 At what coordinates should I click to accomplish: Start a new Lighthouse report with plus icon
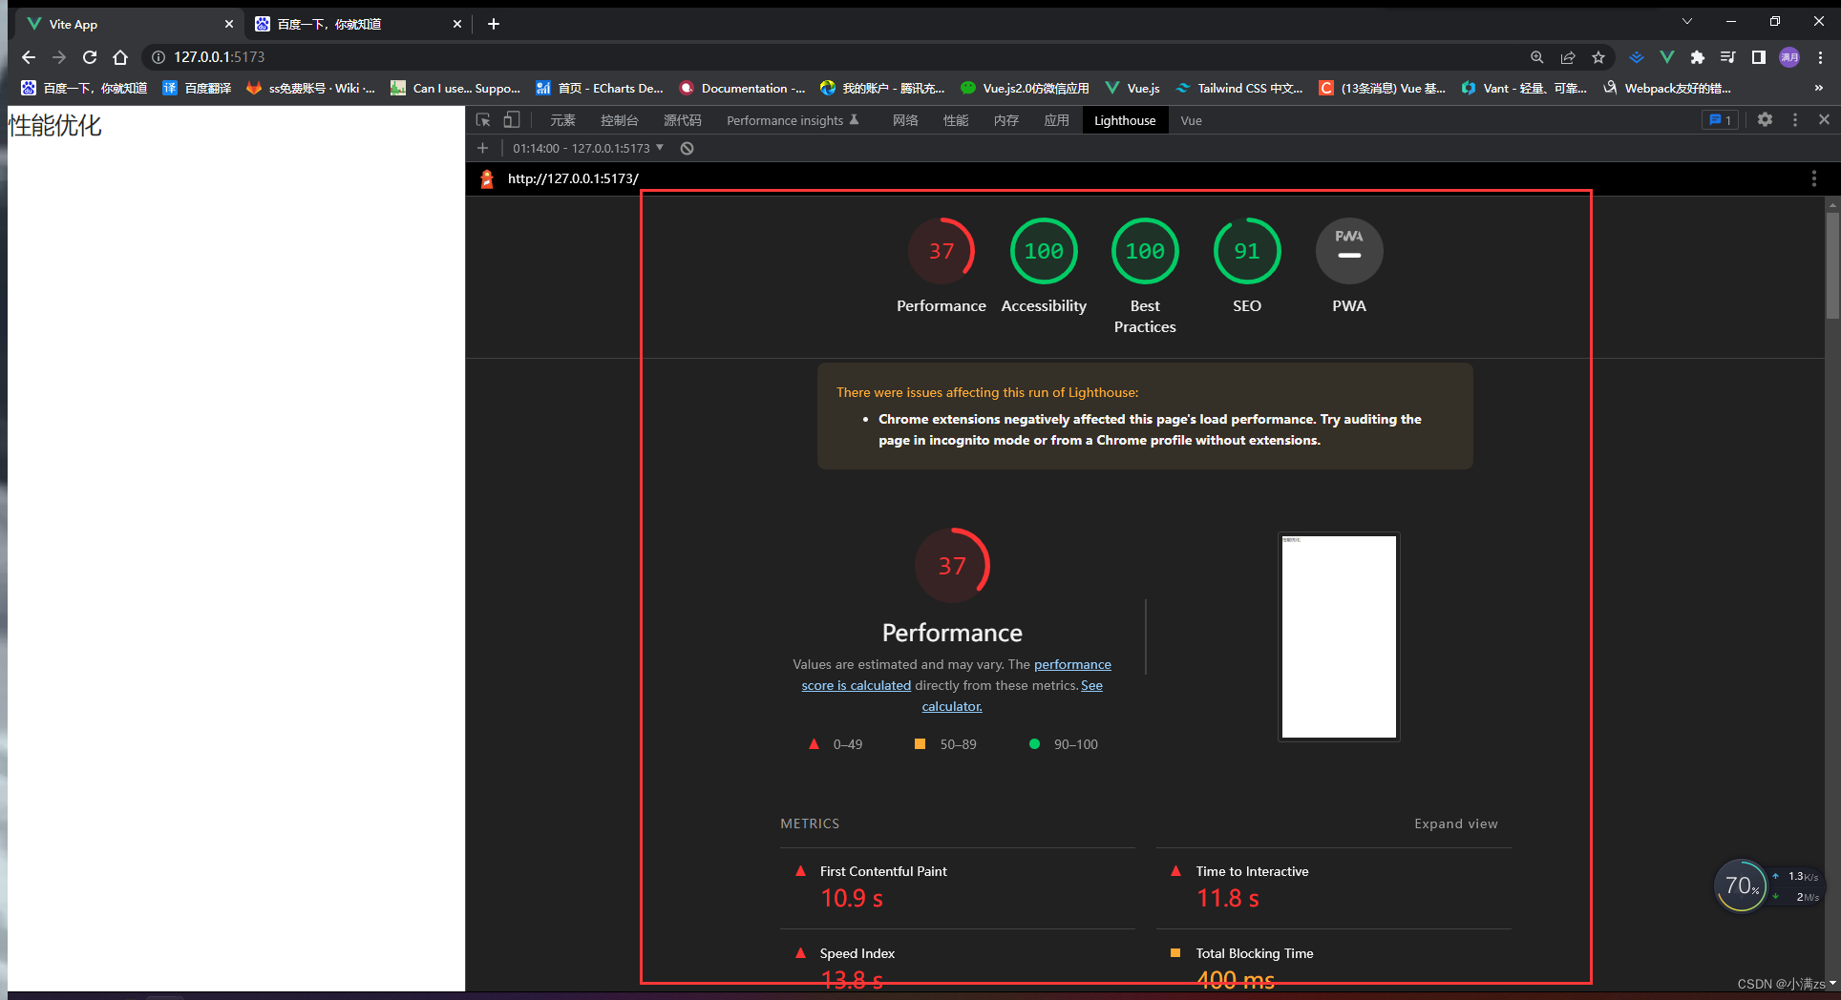(482, 148)
